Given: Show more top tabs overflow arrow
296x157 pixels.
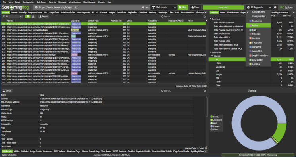Looking at the screenshot, I should tap(206, 13).
